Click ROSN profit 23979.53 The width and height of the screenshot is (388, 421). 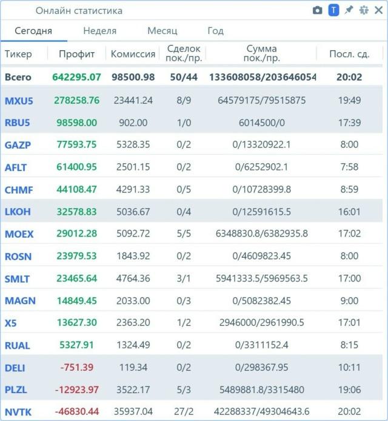tap(77, 256)
